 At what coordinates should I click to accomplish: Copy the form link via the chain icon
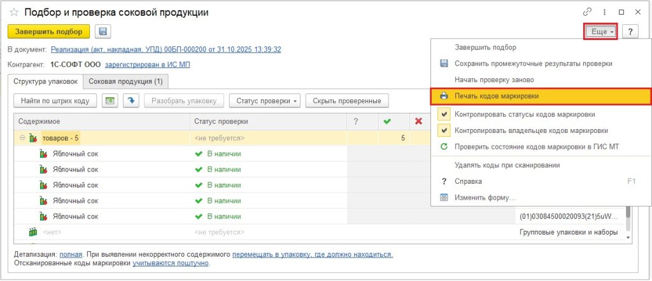coord(587,12)
